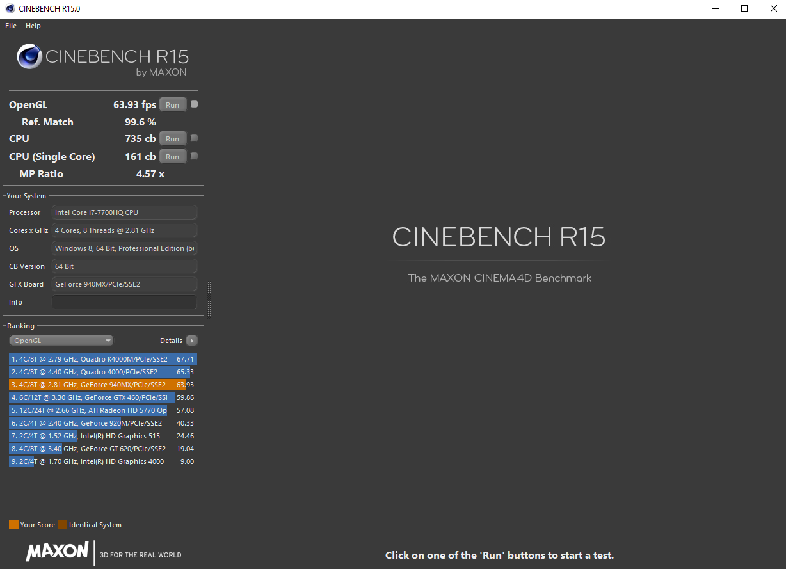This screenshot has height=569, width=786.
Task: Select ranking entry Intel HD Graphics 515
Action: [103, 436]
